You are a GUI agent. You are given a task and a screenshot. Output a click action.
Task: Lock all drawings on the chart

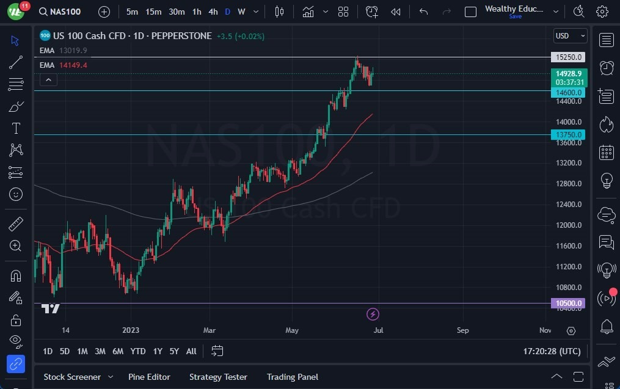pyautogui.click(x=15, y=319)
